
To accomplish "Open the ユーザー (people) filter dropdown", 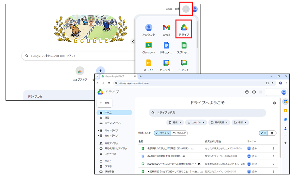I will pos(196,123).
